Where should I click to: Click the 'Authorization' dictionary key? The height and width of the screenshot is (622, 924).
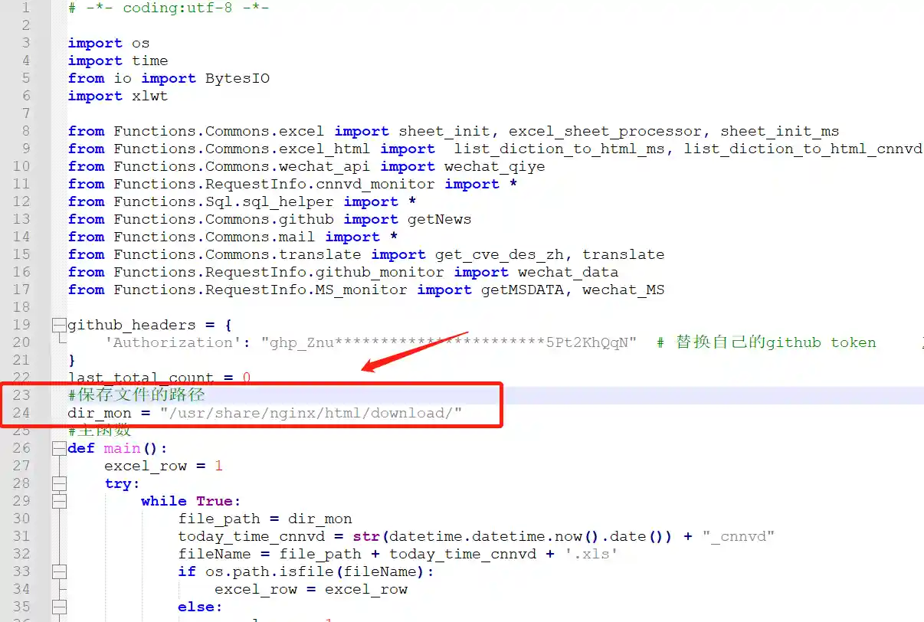(x=173, y=342)
